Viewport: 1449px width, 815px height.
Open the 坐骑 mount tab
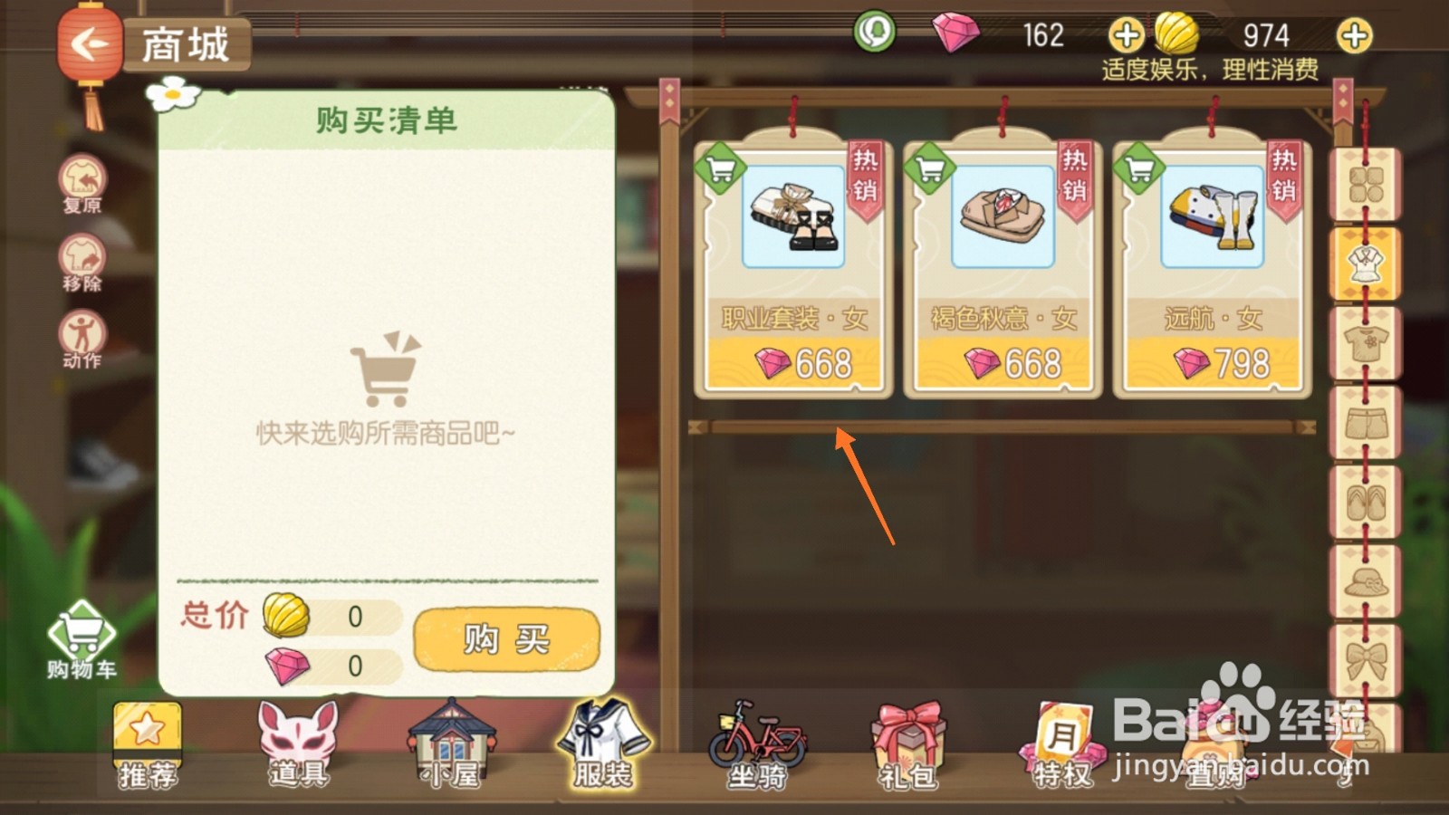point(757,746)
